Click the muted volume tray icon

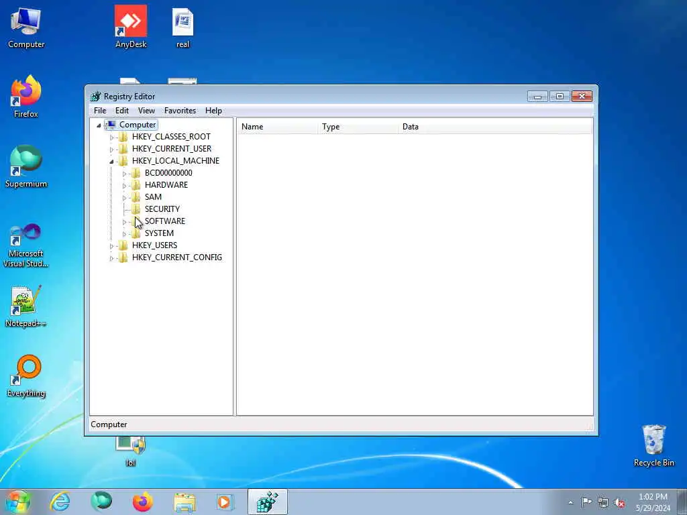point(619,502)
